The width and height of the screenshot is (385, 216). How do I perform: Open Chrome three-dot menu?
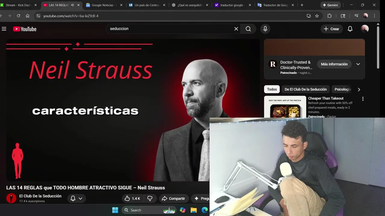click(374, 16)
